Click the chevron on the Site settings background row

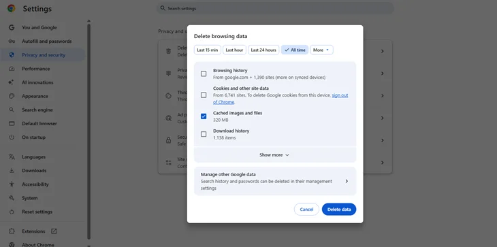pos(382,163)
